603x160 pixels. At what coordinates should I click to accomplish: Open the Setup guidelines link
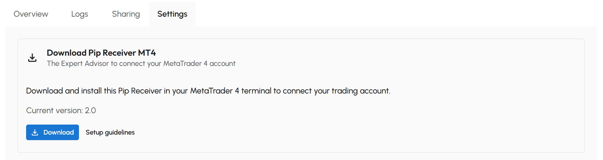110,132
